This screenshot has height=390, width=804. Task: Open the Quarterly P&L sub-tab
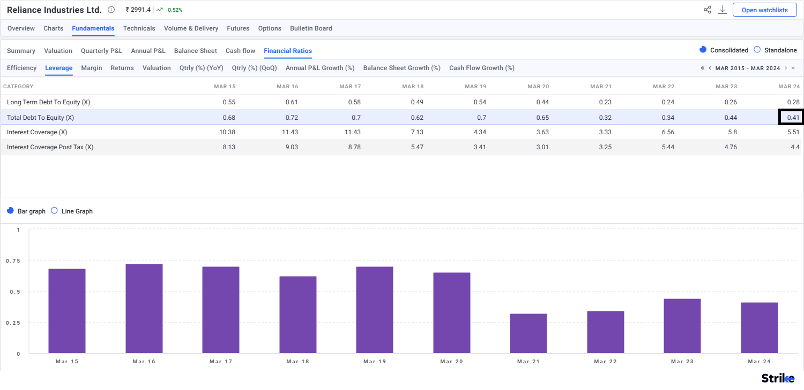(101, 51)
